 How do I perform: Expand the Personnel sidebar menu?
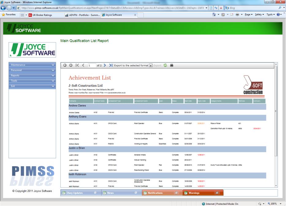tap(32, 70)
